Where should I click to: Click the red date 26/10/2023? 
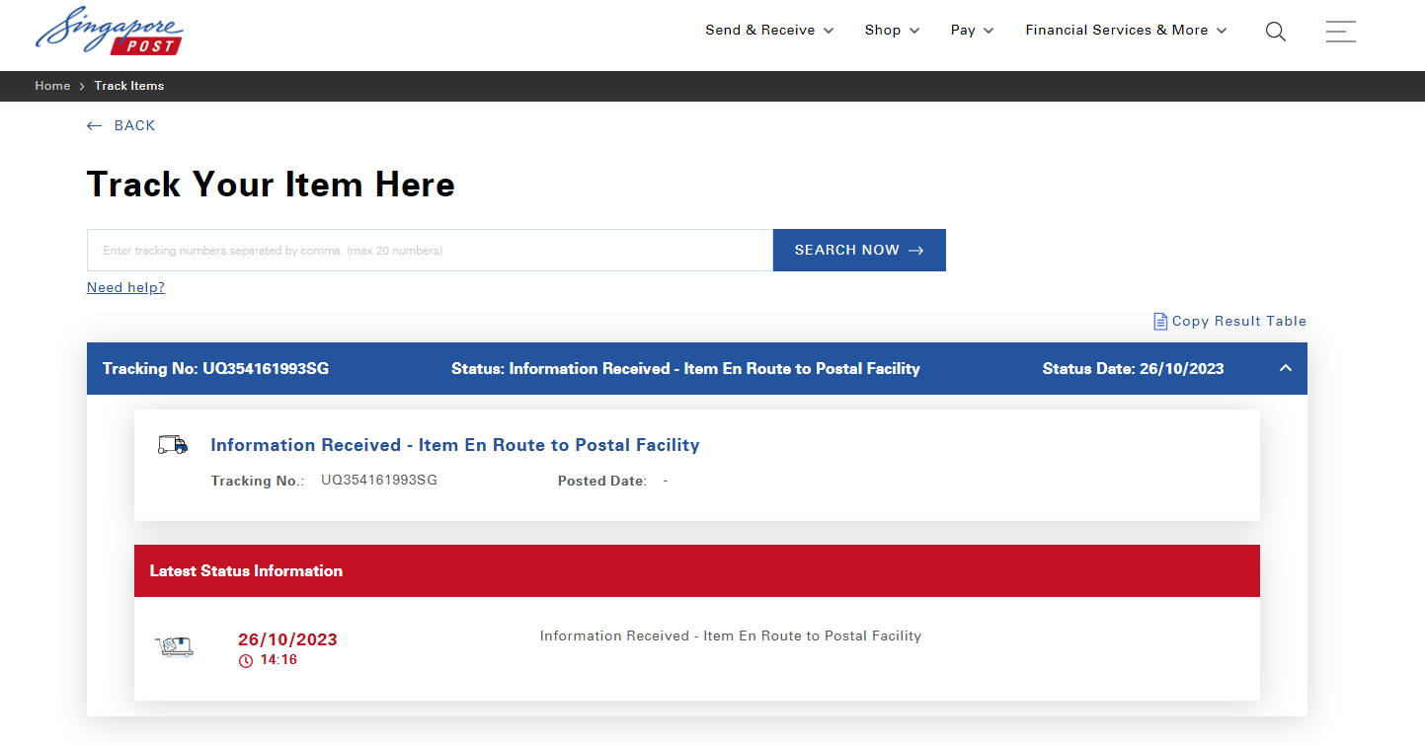[x=287, y=640]
